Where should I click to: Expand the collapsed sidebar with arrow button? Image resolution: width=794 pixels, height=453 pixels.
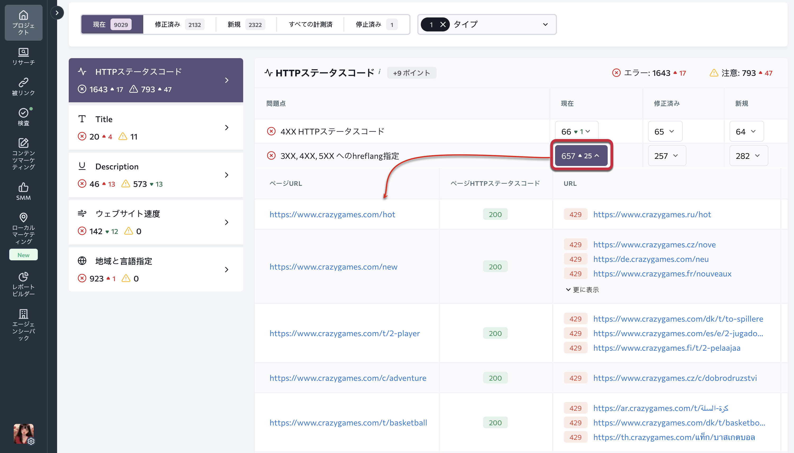(57, 13)
